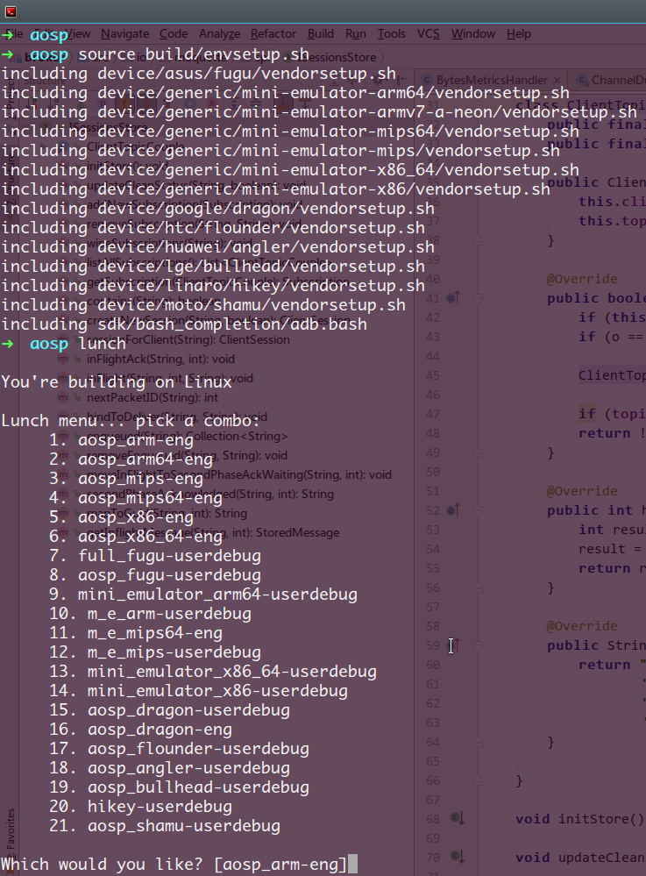Click the fold end marker on line 56
This screenshot has height=876, width=646.
(x=479, y=588)
